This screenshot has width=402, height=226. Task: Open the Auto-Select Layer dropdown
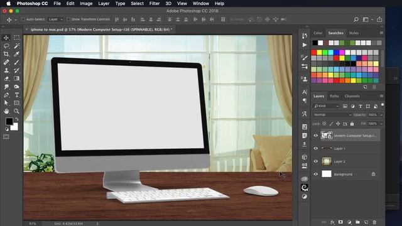coord(56,19)
